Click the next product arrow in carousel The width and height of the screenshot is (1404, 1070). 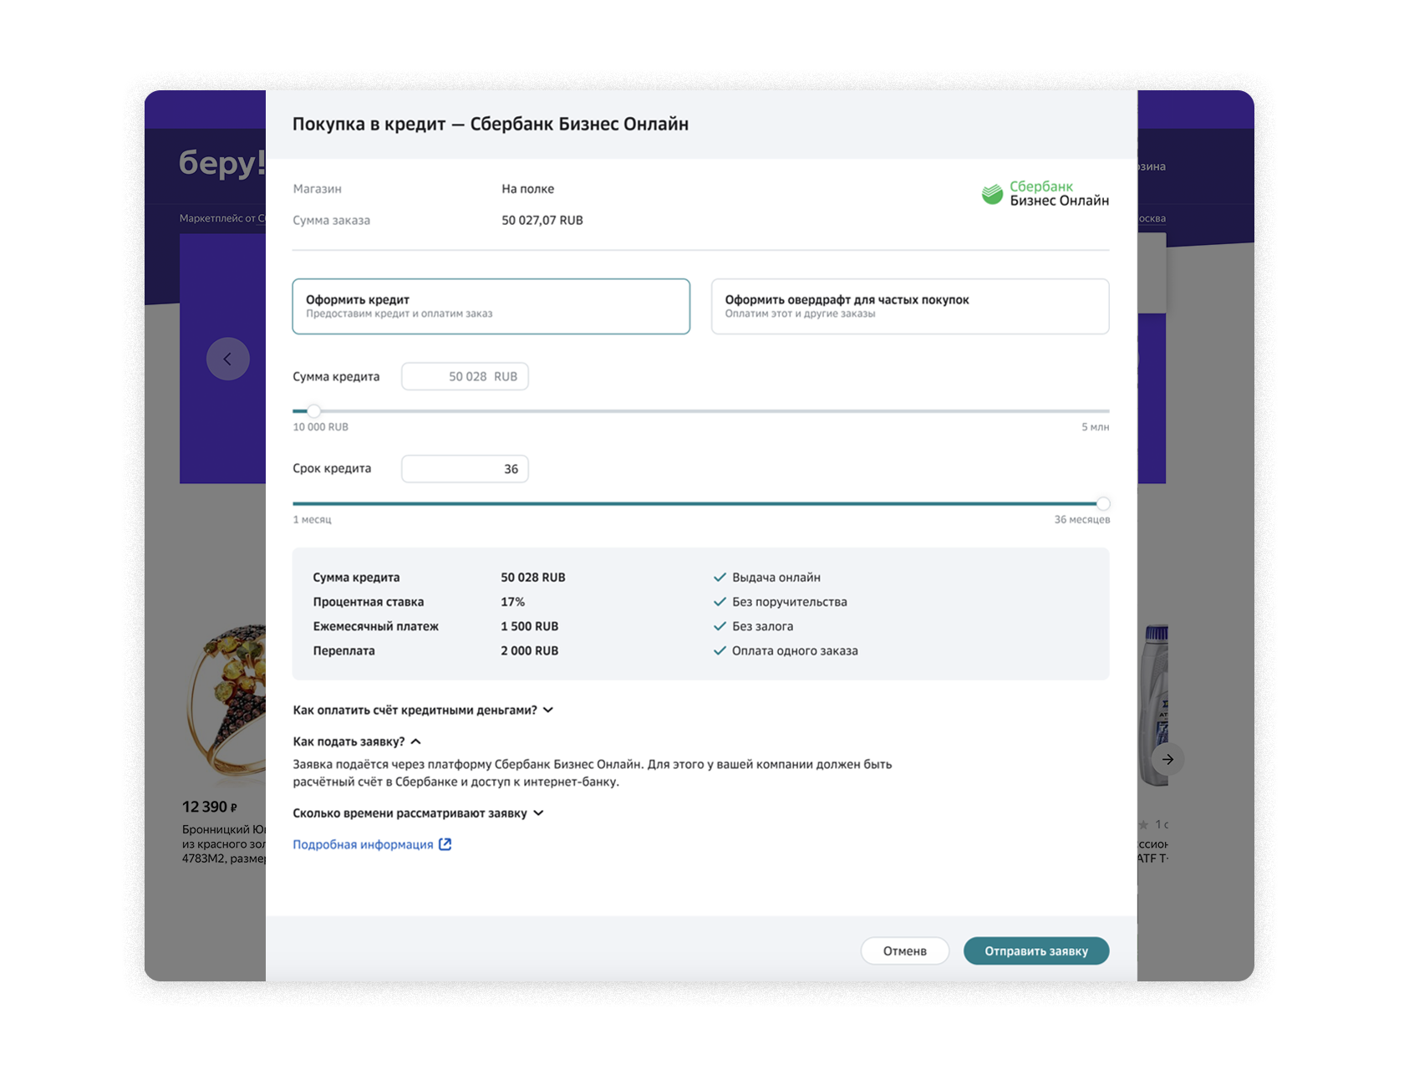(x=1167, y=759)
